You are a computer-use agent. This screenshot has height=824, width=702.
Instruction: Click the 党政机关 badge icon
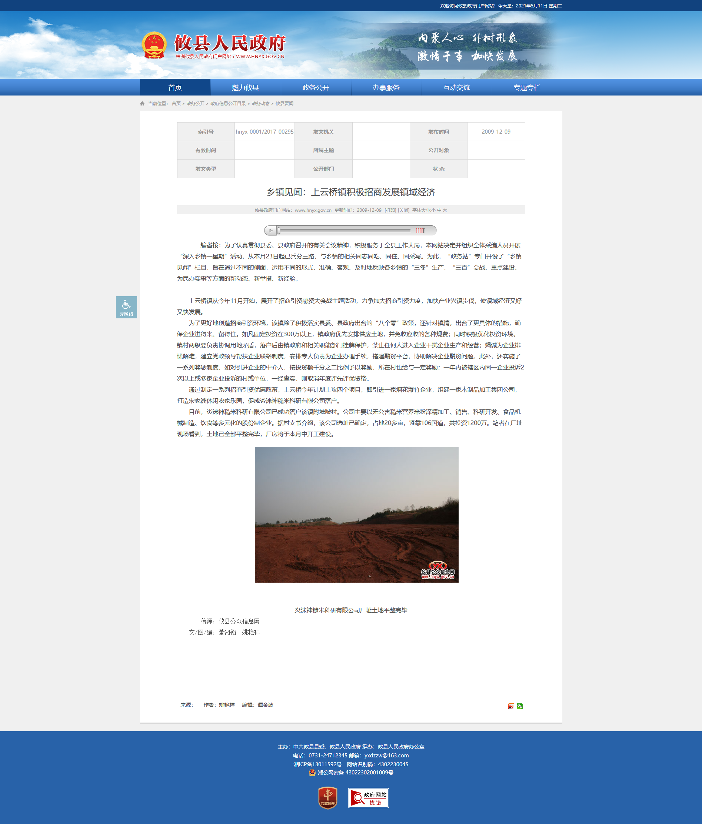pos(328,798)
